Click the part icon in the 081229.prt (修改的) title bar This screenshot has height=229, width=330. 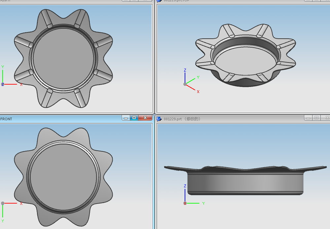tap(159, 119)
